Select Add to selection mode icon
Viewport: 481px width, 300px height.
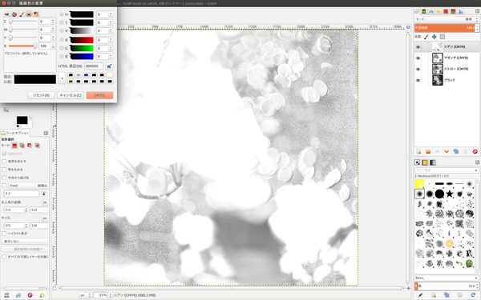[x=22, y=146]
